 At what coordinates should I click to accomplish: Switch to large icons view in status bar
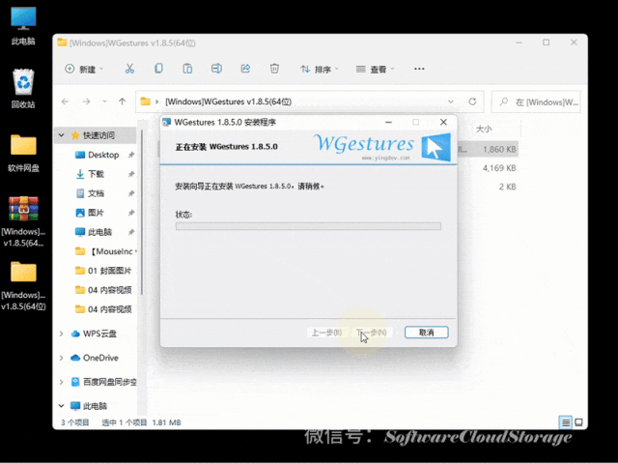point(578,422)
